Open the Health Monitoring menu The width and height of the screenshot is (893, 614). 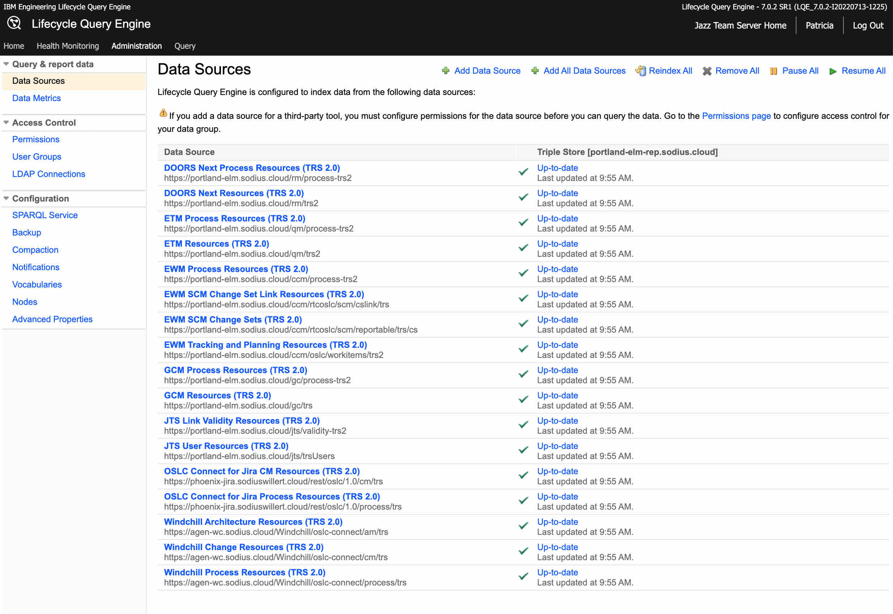(x=68, y=46)
